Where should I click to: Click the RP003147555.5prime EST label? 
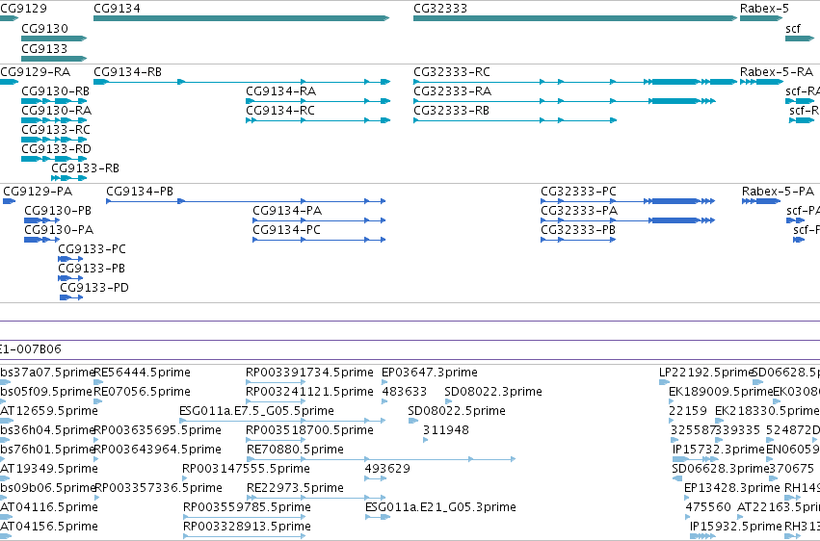click(x=247, y=469)
